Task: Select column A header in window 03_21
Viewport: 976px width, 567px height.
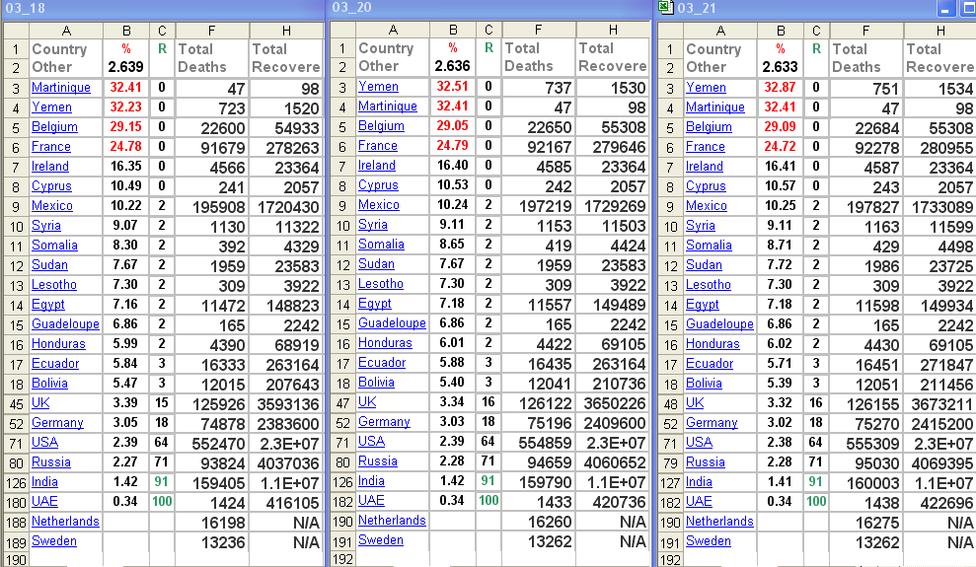Action: tap(720, 31)
